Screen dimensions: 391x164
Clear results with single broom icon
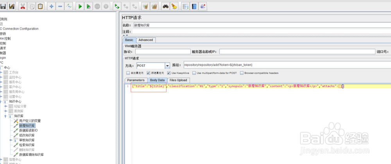[146, 7]
